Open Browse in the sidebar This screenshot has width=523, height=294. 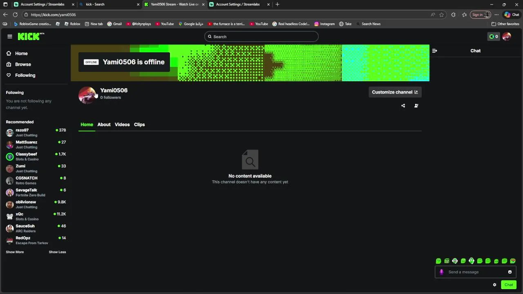(x=19, y=64)
